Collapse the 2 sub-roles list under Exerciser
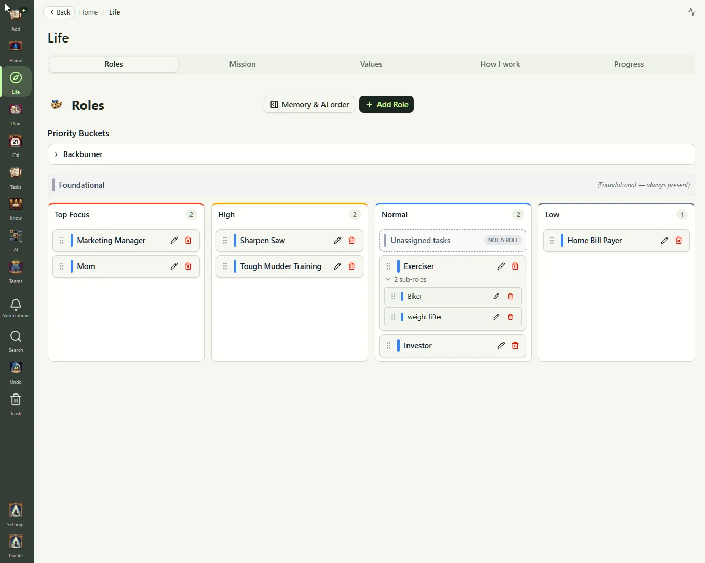This screenshot has width=705, height=563. point(406,279)
